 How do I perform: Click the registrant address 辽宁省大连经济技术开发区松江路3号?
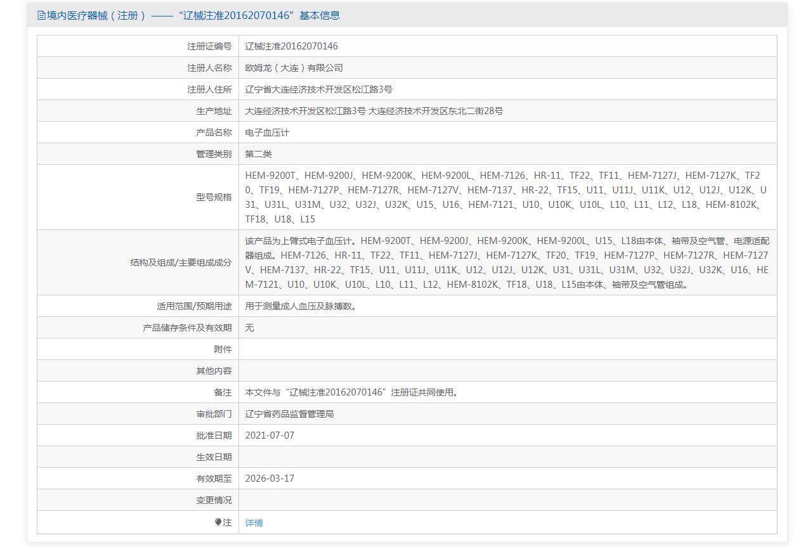point(318,89)
